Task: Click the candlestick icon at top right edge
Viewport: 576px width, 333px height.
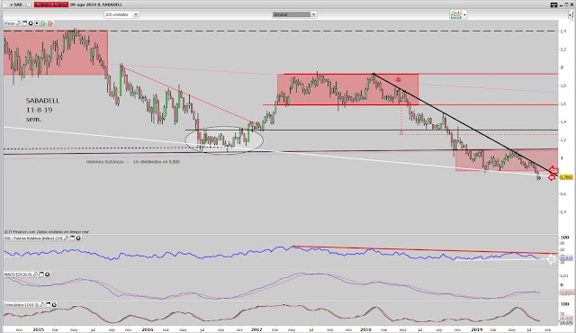Action: pos(571,14)
